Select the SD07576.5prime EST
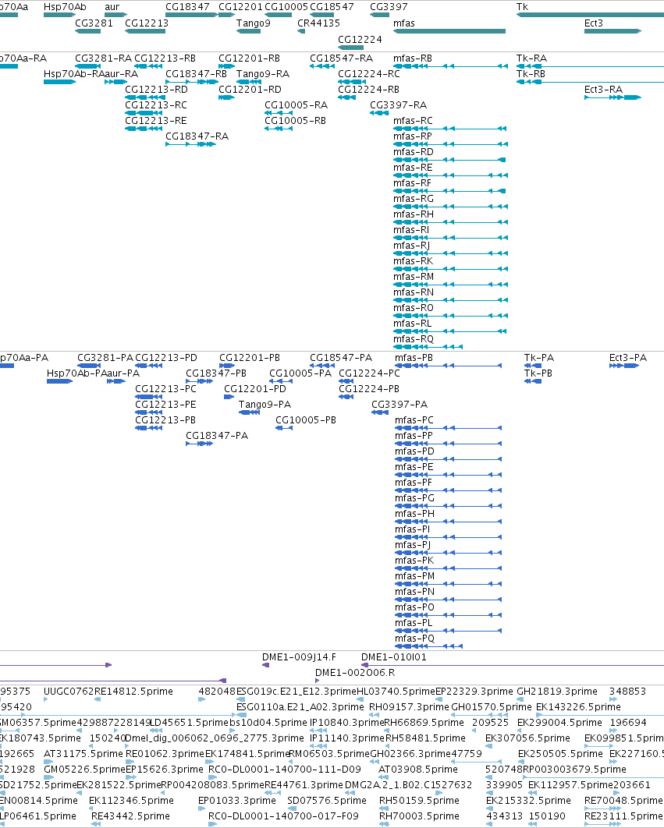The width and height of the screenshot is (664, 828). click(x=293, y=809)
